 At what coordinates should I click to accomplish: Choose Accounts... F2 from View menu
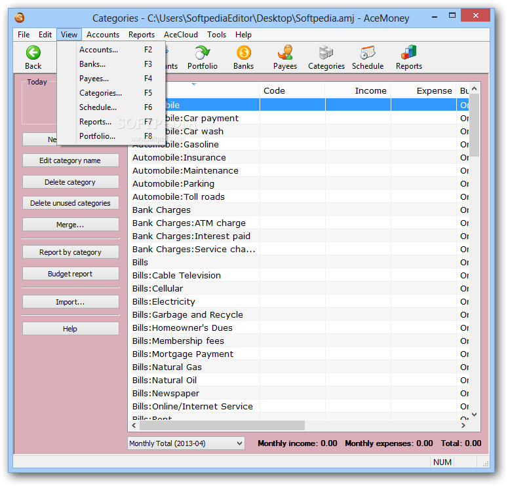(111, 50)
